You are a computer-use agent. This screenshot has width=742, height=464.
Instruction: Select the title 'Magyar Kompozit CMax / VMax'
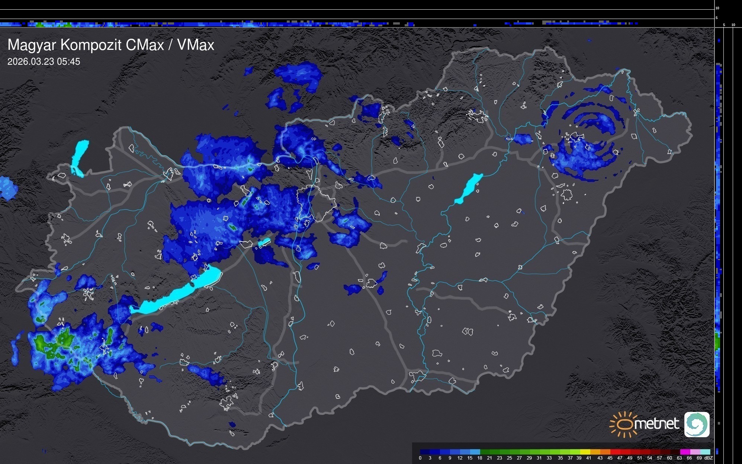click(x=111, y=45)
